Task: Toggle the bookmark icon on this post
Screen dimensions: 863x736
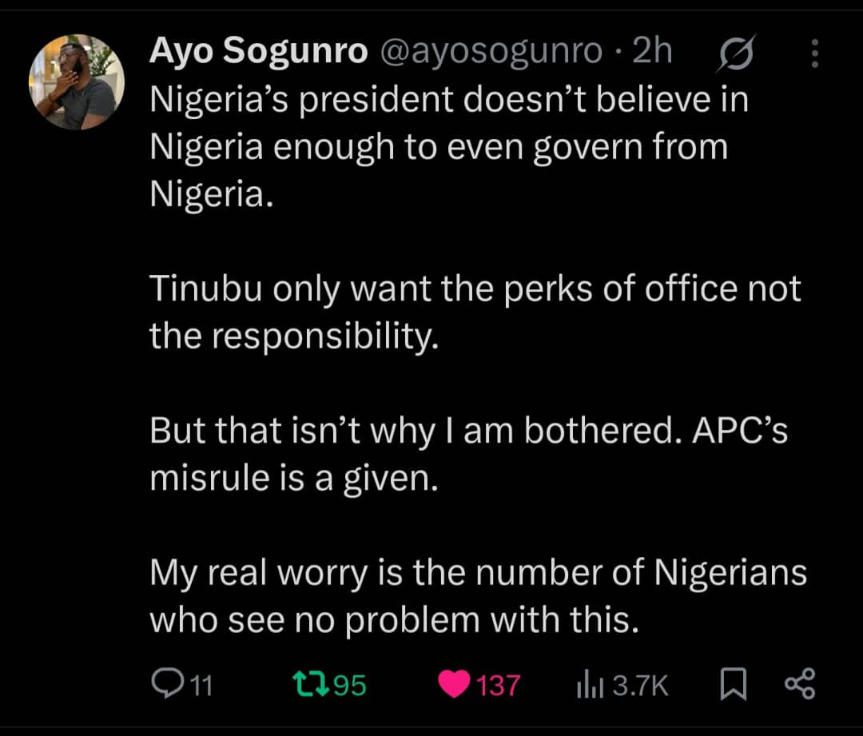Action: (731, 685)
